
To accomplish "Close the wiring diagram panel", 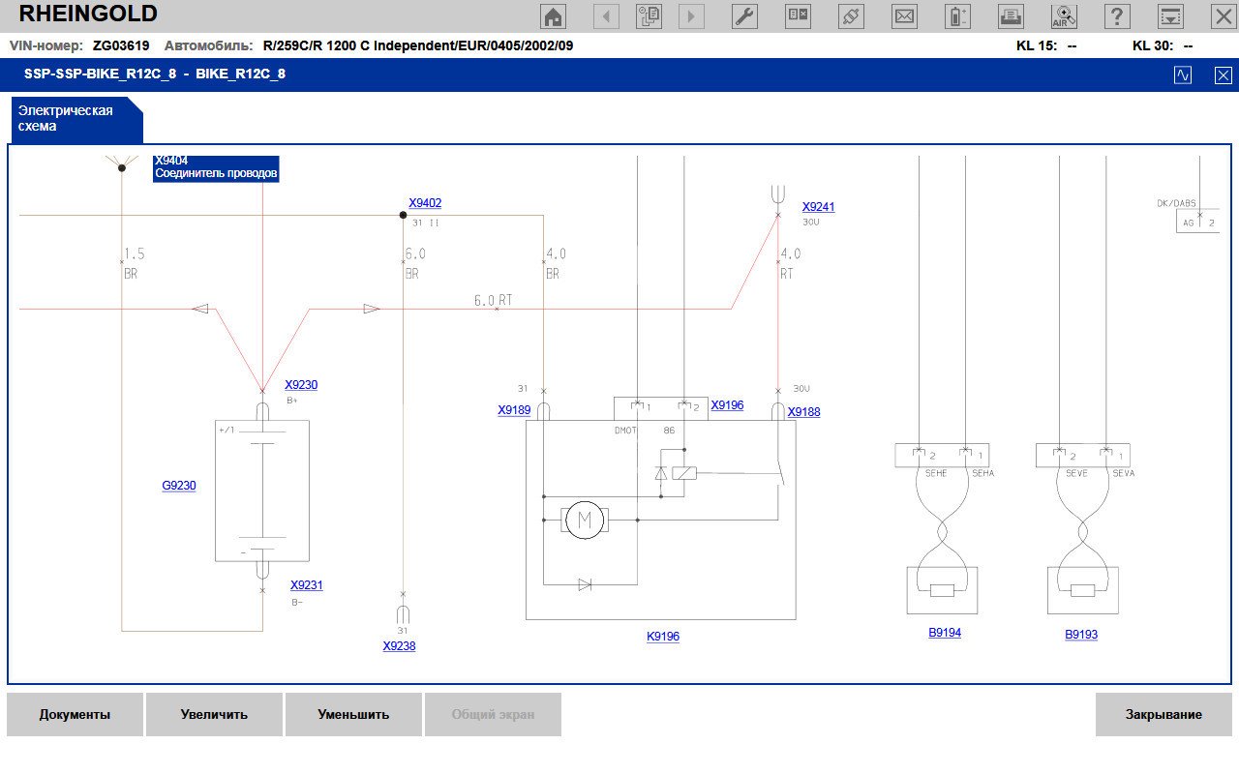I will pos(1224,74).
